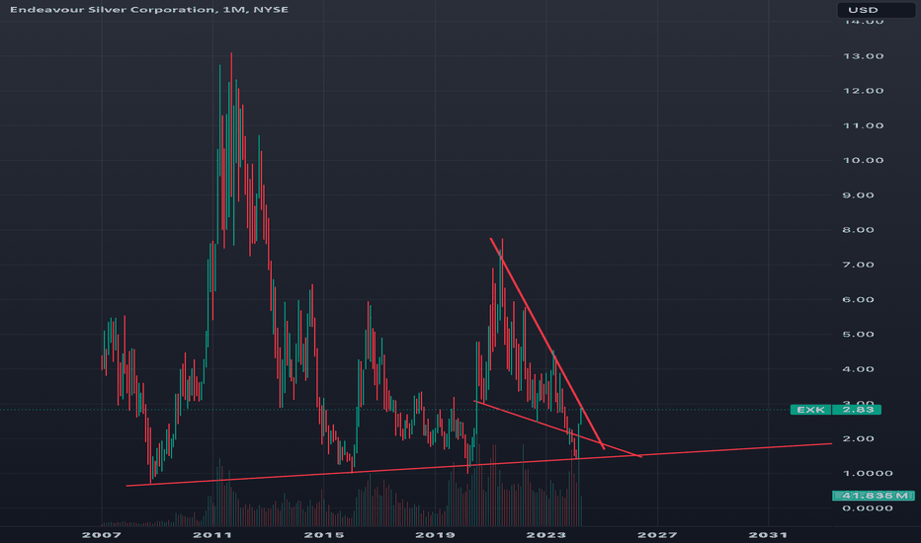Click the 2011 time axis label
The height and width of the screenshot is (543, 921).
click(212, 535)
